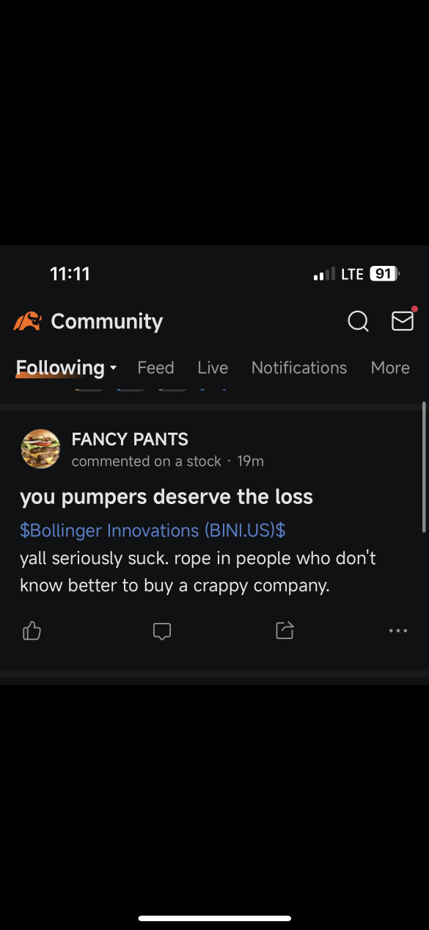Open the $Bollinger Innovations (BINI.US)$ stock link
Viewport: 429px width, 930px height.
153,530
